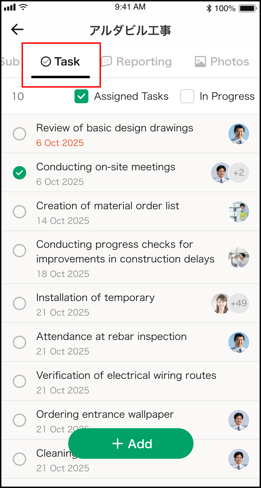Open the +49 additional assignees badge
Viewport: 261px width, 488px height.
coord(239,303)
